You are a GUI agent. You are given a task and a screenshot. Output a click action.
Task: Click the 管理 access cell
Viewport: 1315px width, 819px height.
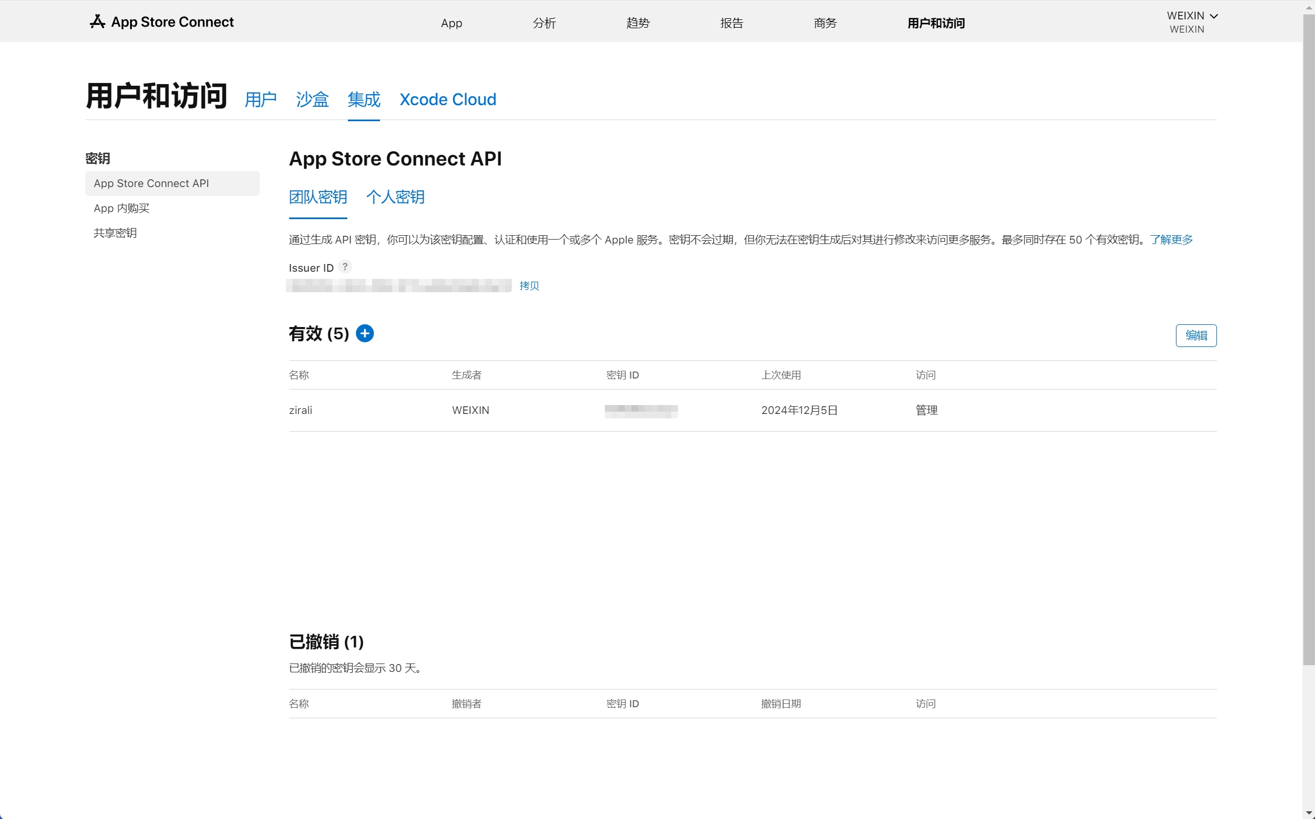(927, 410)
